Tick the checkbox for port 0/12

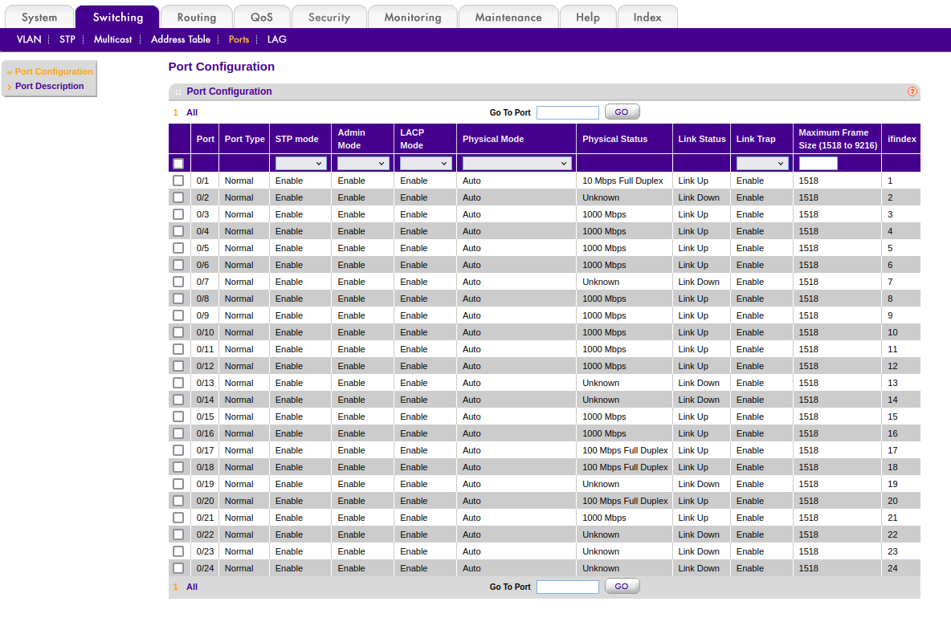(x=178, y=366)
